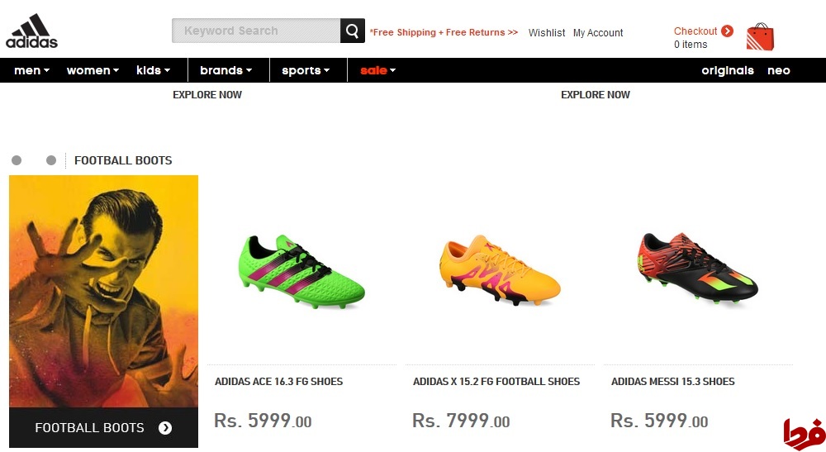
Task: Click the Football Boots banner arrow icon
Action: pos(165,428)
